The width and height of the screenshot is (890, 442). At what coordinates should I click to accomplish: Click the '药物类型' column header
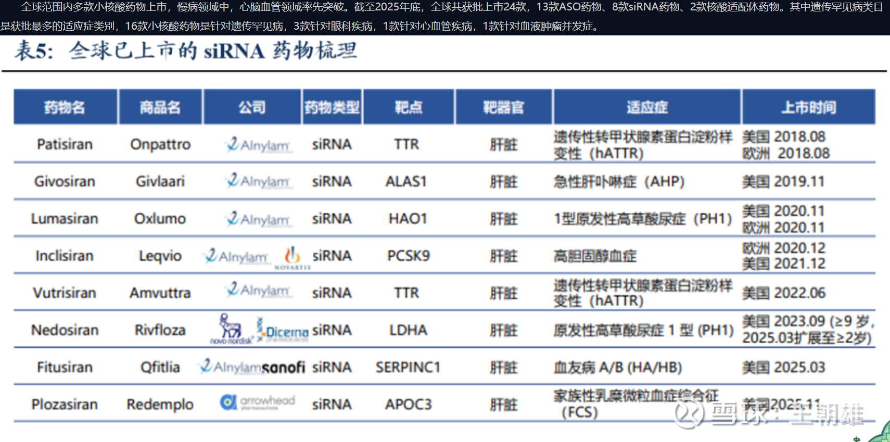[x=332, y=107]
